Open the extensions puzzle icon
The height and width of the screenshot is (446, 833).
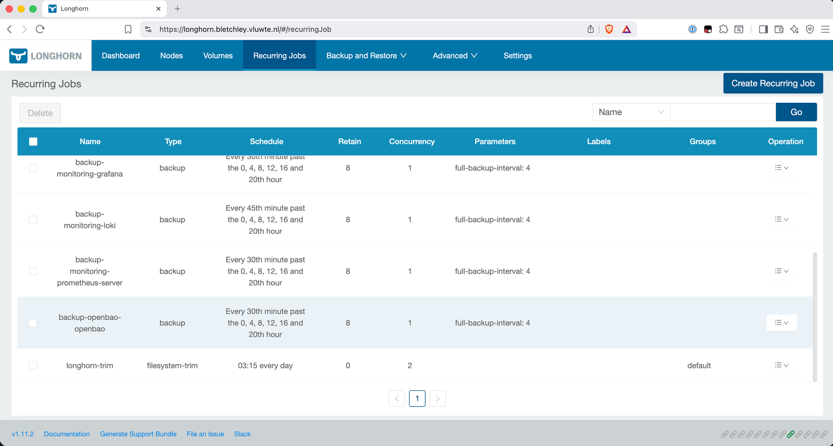point(723,29)
